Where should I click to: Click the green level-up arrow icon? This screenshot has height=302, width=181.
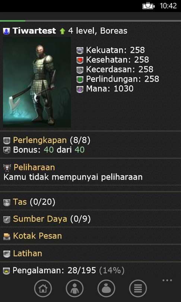click(62, 31)
